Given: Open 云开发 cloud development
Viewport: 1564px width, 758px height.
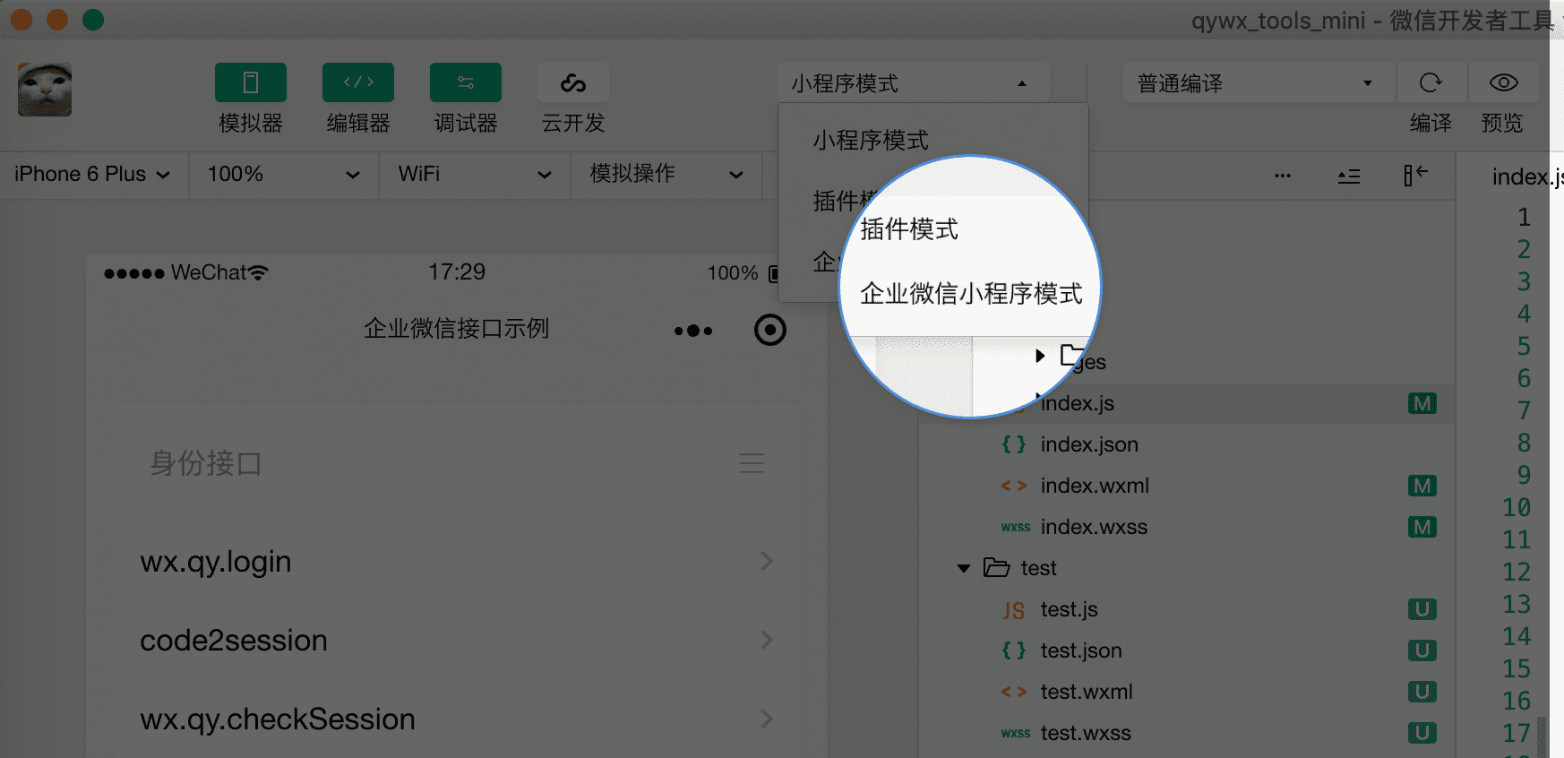Looking at the screenshot, I should (573, 82).
